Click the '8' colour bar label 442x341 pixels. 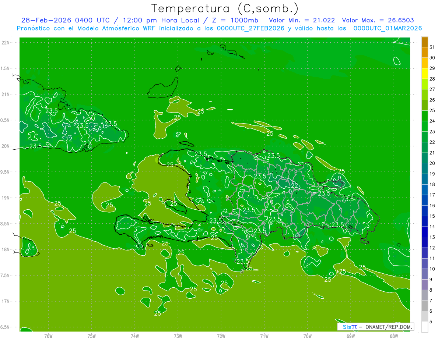pyautogui.click(x=431, y=290)
